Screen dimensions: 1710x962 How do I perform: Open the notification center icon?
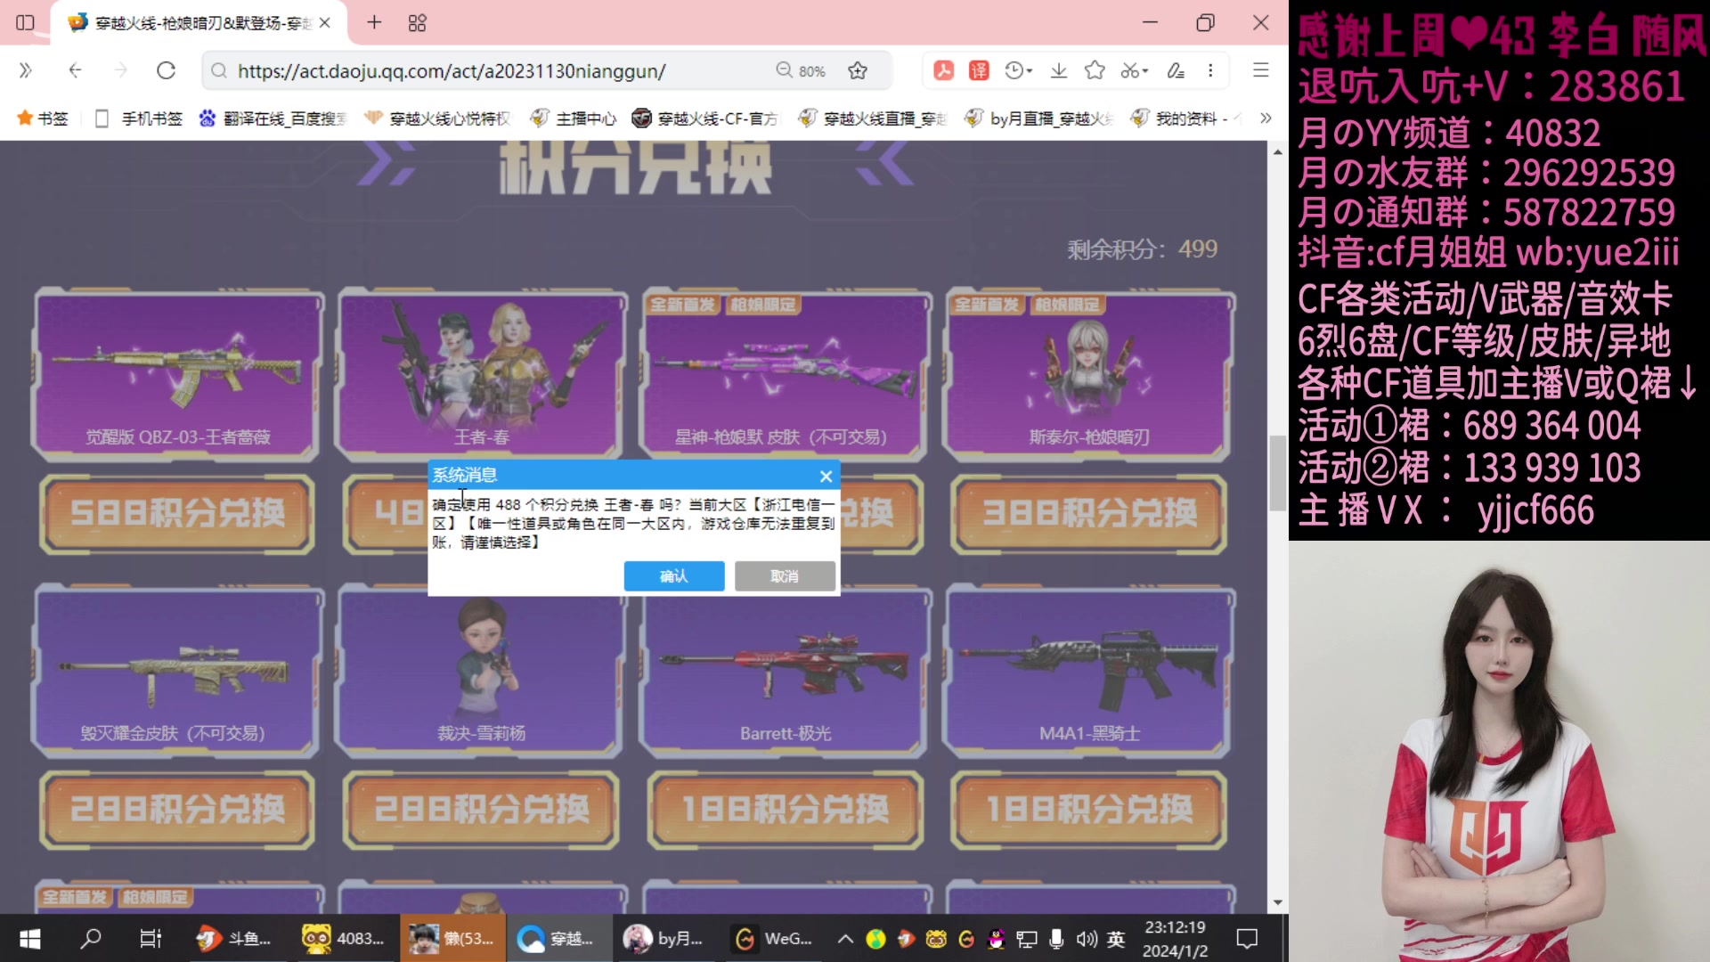coord(1247,938)
